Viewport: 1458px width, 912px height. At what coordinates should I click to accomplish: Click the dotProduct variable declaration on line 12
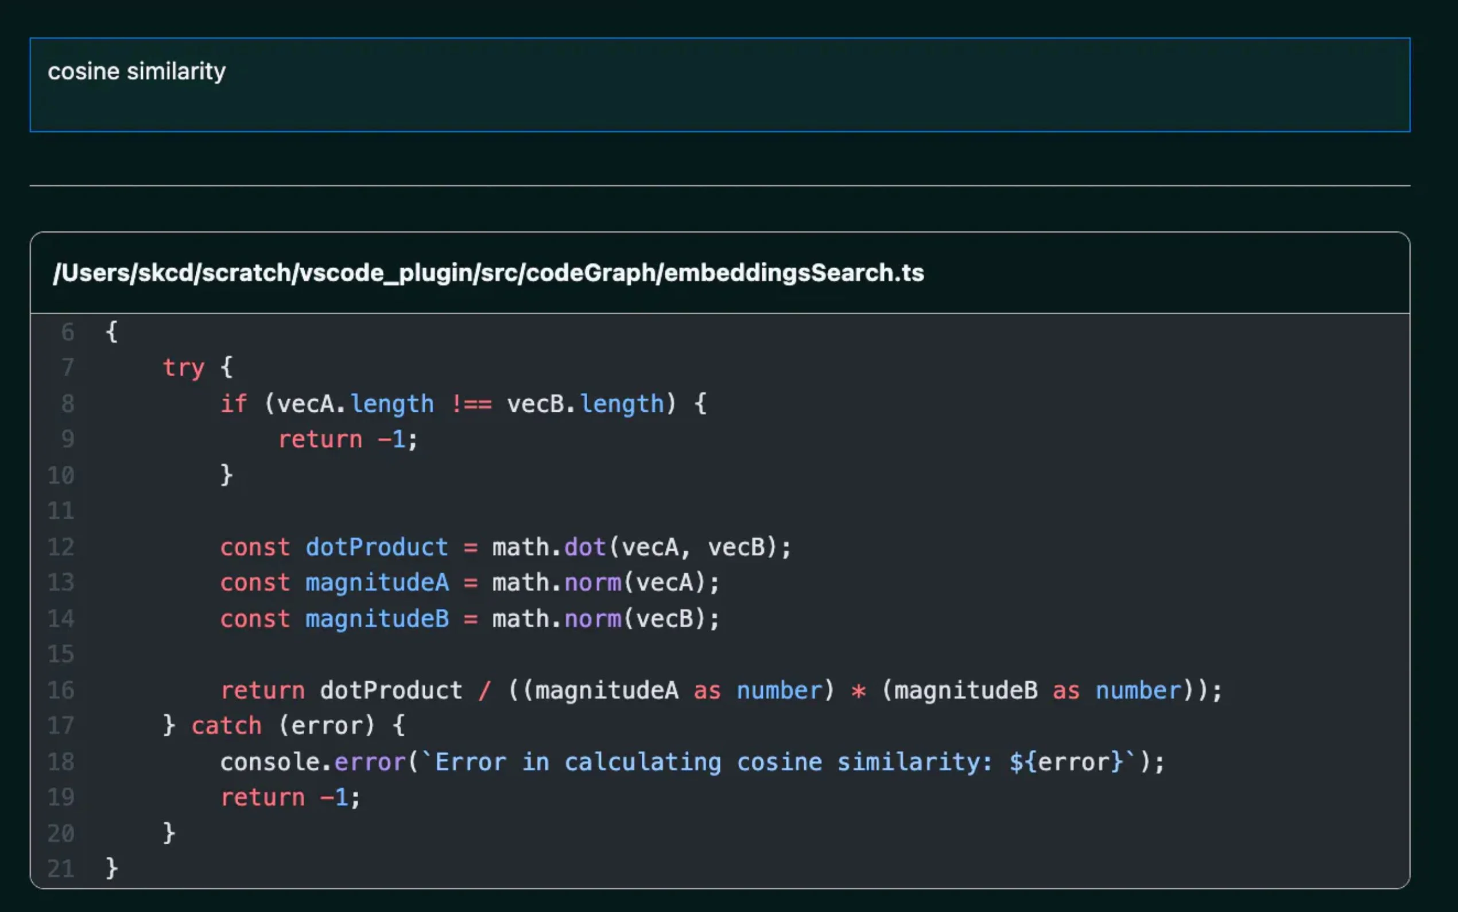coord(377,547)
